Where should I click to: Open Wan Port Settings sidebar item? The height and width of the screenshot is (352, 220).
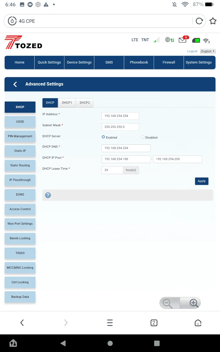tap(20, 224)
